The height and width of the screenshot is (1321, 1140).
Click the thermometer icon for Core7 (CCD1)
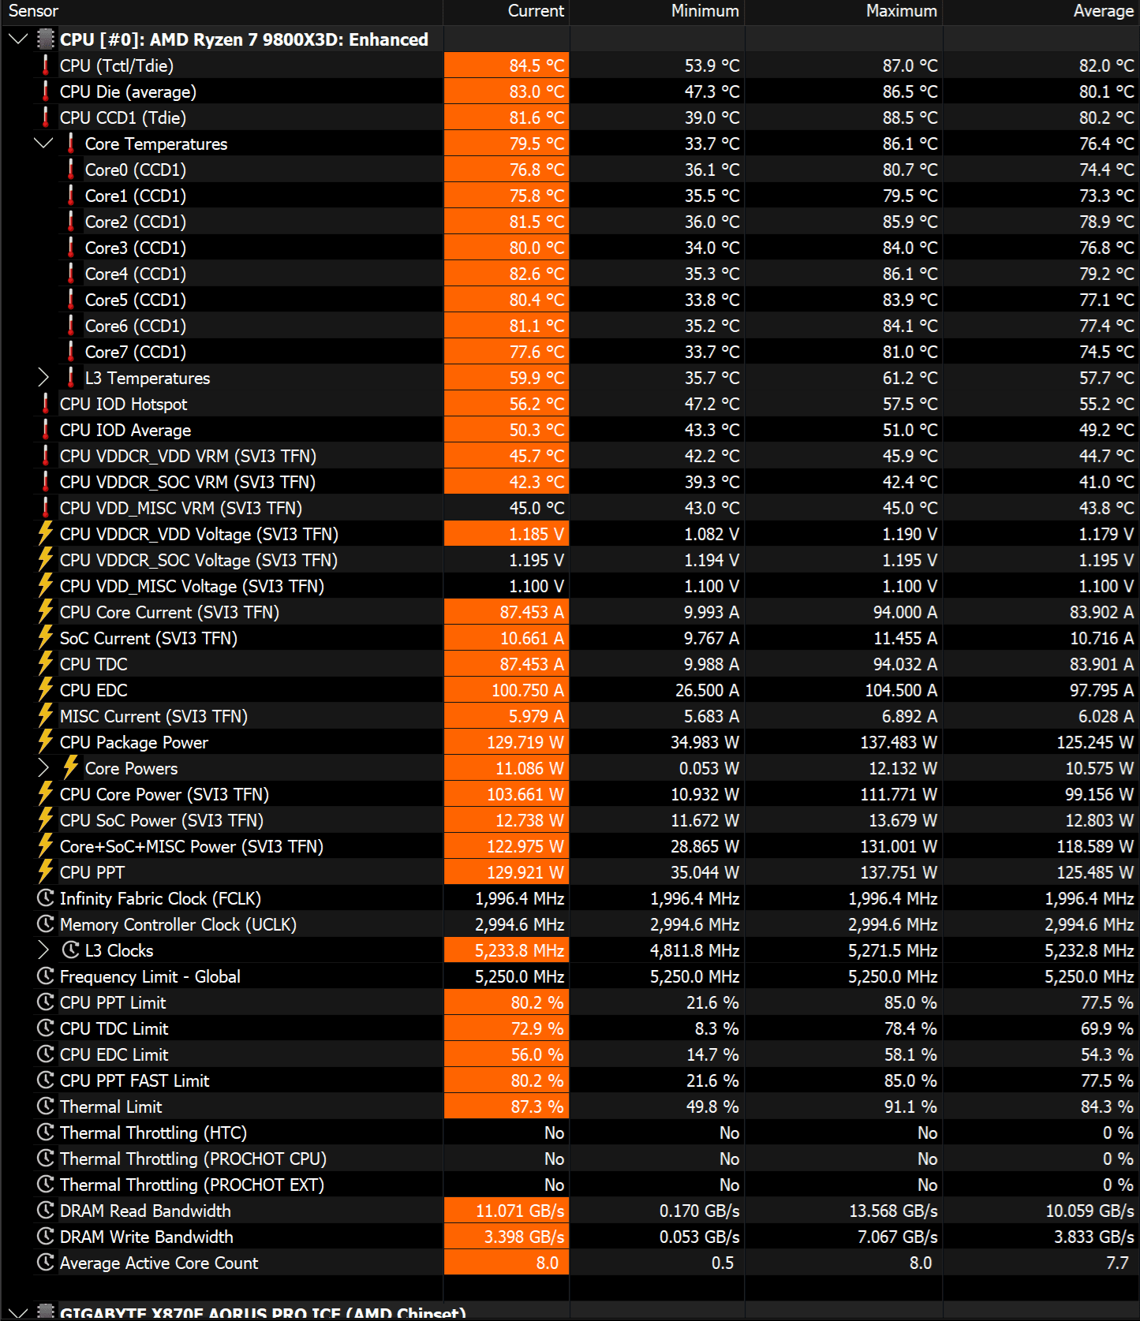pyautogui.click(x=71, y=352)
